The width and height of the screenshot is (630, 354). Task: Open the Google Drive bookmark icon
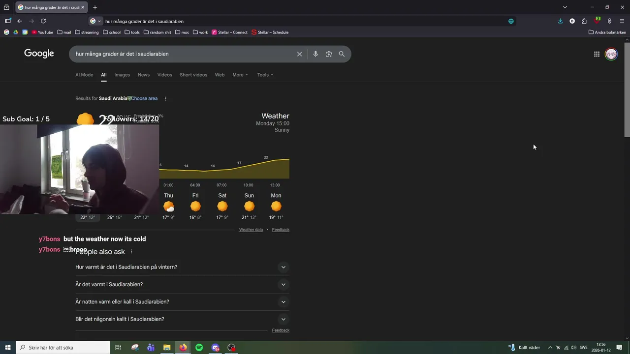click(16, 32)
